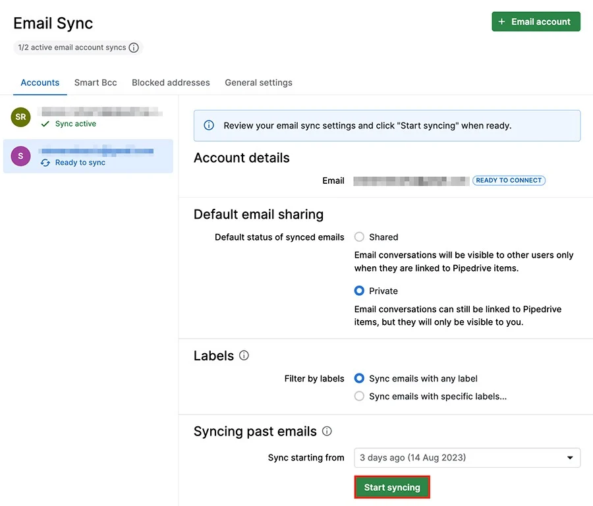Open the Blocked addresses tab

click(171, 82)
